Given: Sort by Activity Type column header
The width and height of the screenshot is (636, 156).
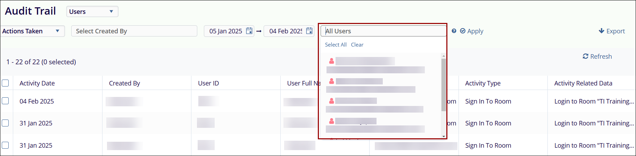Looking at the screenshot, I should (483, 83).
